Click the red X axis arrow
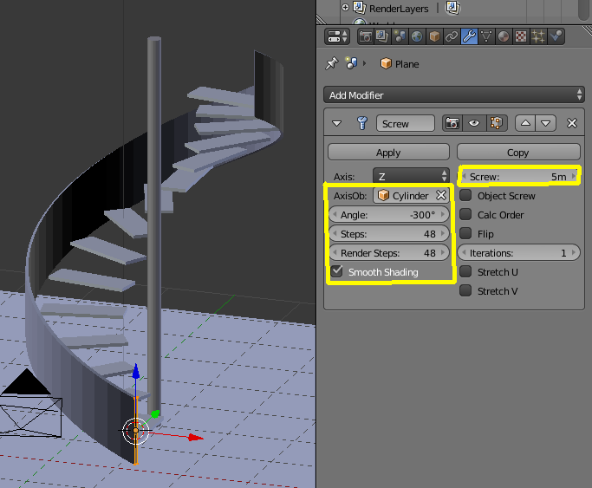Screen dimensions: 592x488 tap(196, 438)
